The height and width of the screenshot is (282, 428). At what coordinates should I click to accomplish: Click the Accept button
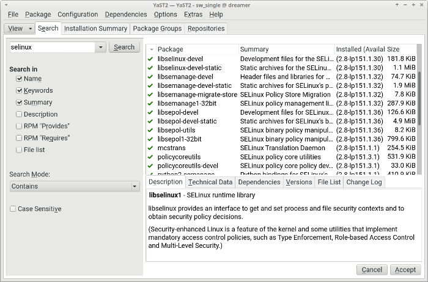pyautogui.click(x=405, y=269)
